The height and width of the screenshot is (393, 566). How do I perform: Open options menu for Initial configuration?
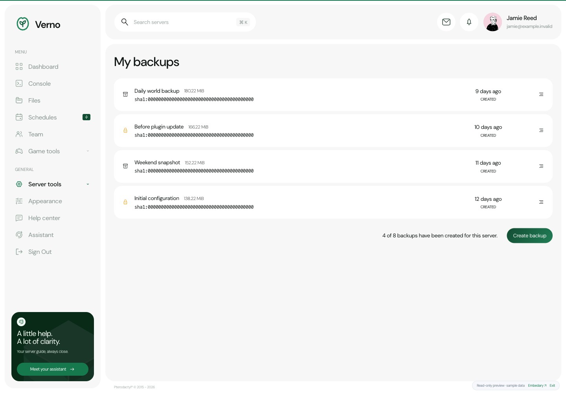pos(541,202)
